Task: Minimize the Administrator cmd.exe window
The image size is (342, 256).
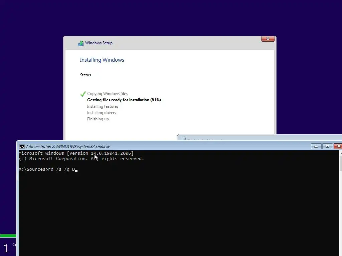Action: tap(316, 146)
